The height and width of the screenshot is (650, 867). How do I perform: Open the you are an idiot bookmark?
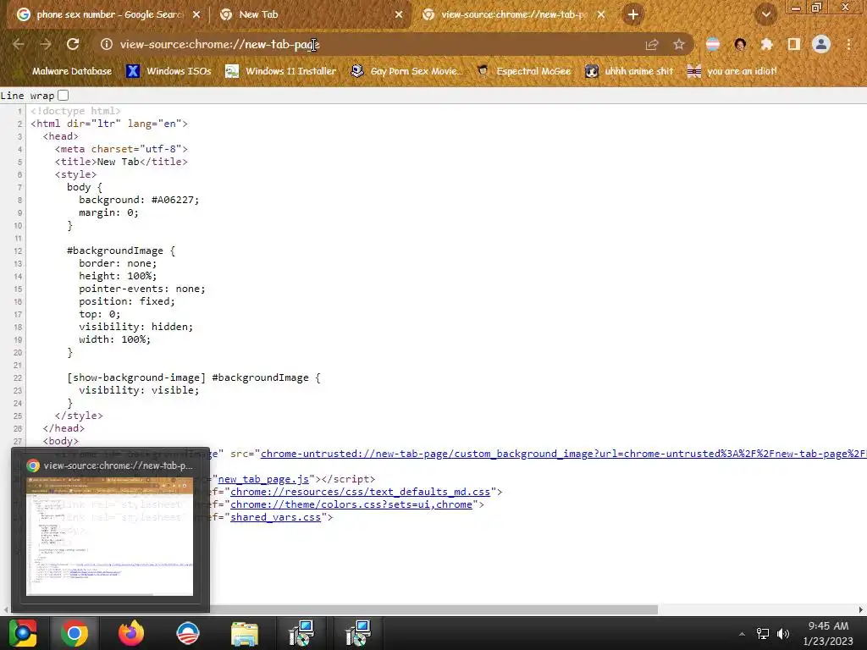(732, 71)
